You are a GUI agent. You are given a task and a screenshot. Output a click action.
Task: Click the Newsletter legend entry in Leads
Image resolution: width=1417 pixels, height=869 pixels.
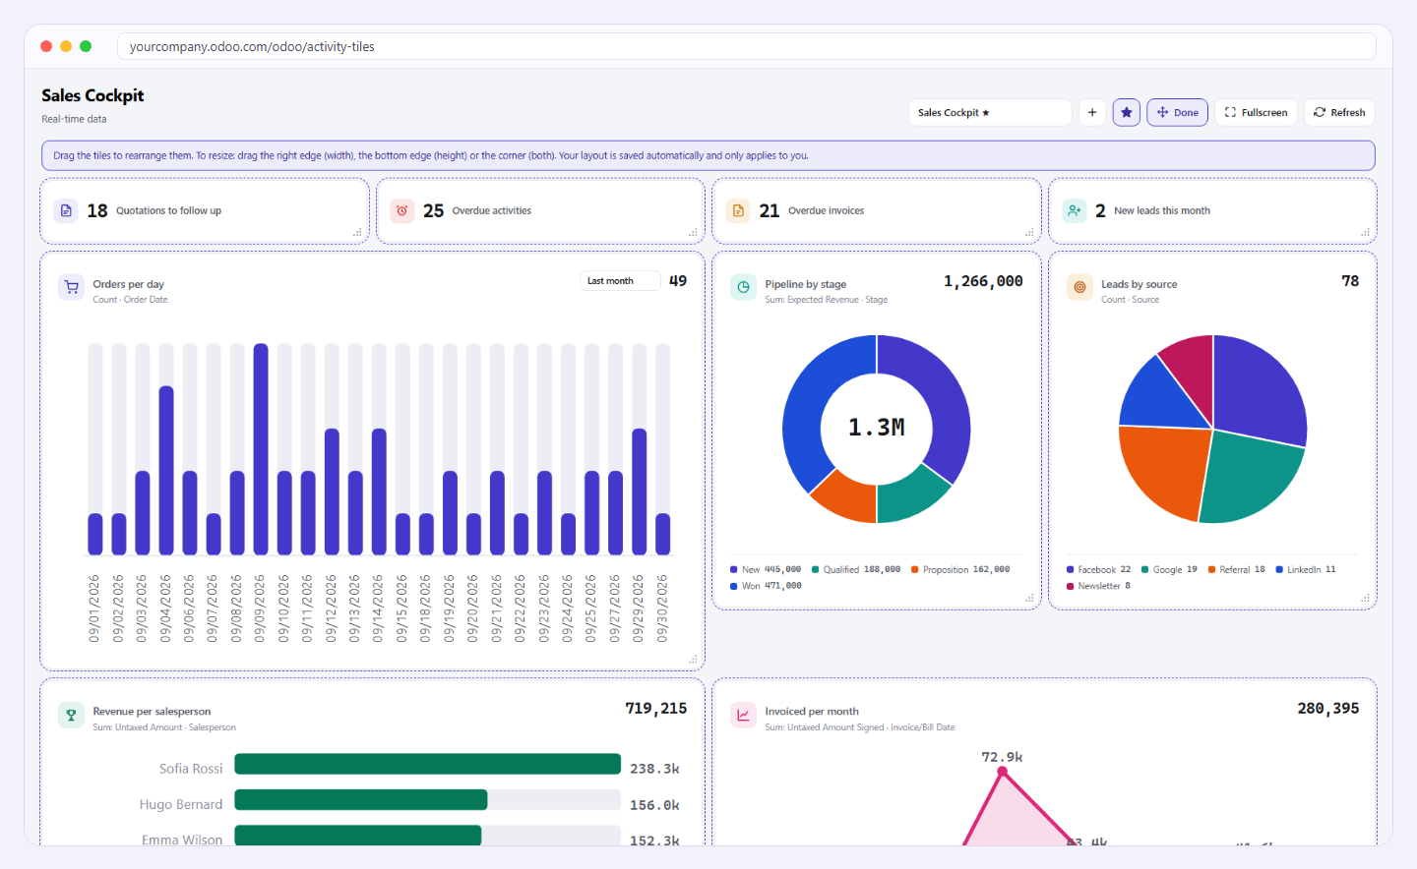pyautogui.click(x=1098, y=586)
